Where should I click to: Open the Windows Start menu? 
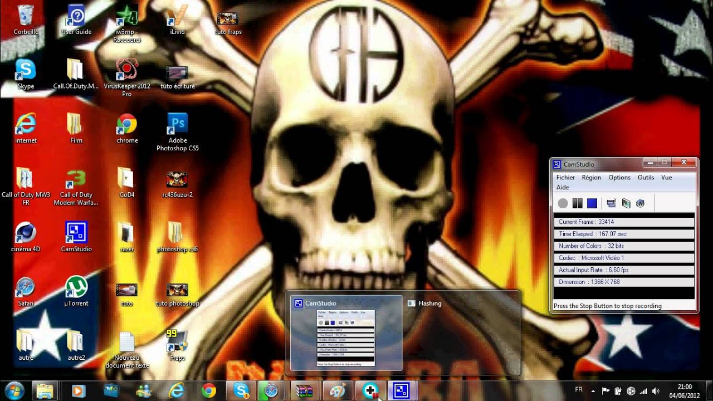(14, 390)
